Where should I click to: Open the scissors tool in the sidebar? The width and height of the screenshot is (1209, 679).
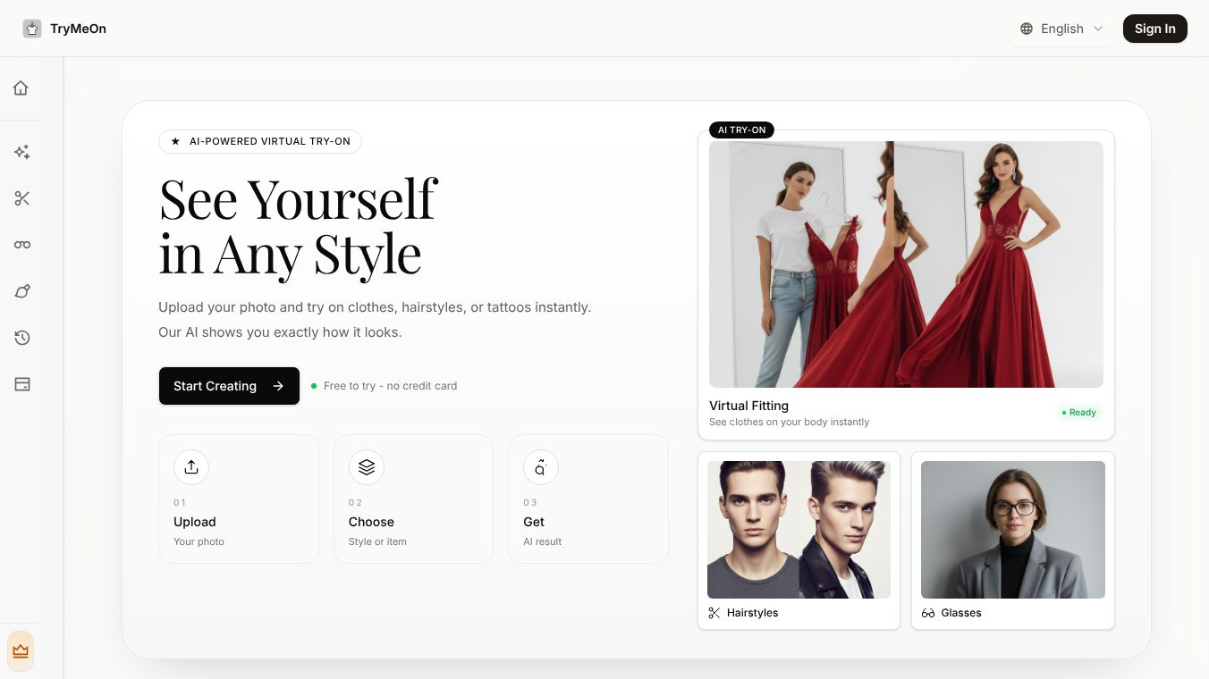22,198
